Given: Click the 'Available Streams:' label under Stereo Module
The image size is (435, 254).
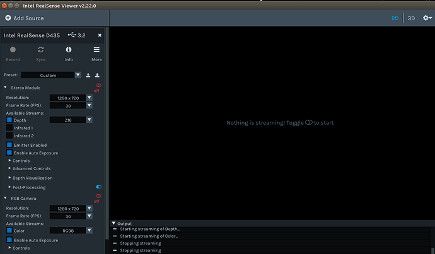Looking at the screenshot, I should coord(25,113).
